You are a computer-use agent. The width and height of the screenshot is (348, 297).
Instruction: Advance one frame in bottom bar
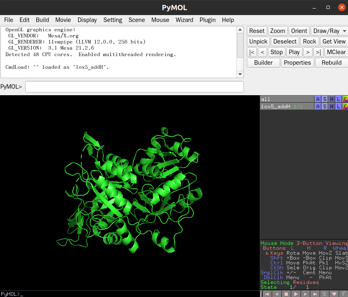[305, 294]
